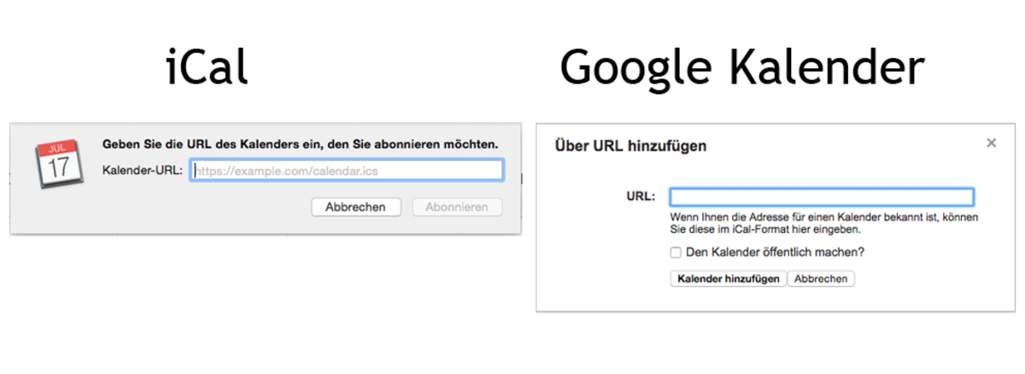The height and width of the screenshot is (374, 1025).
Task: Click the URL field in Google dialog
Action: click(821, 197)
